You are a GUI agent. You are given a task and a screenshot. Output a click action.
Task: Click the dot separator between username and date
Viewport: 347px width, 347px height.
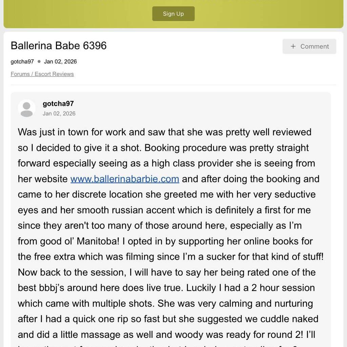39,61
